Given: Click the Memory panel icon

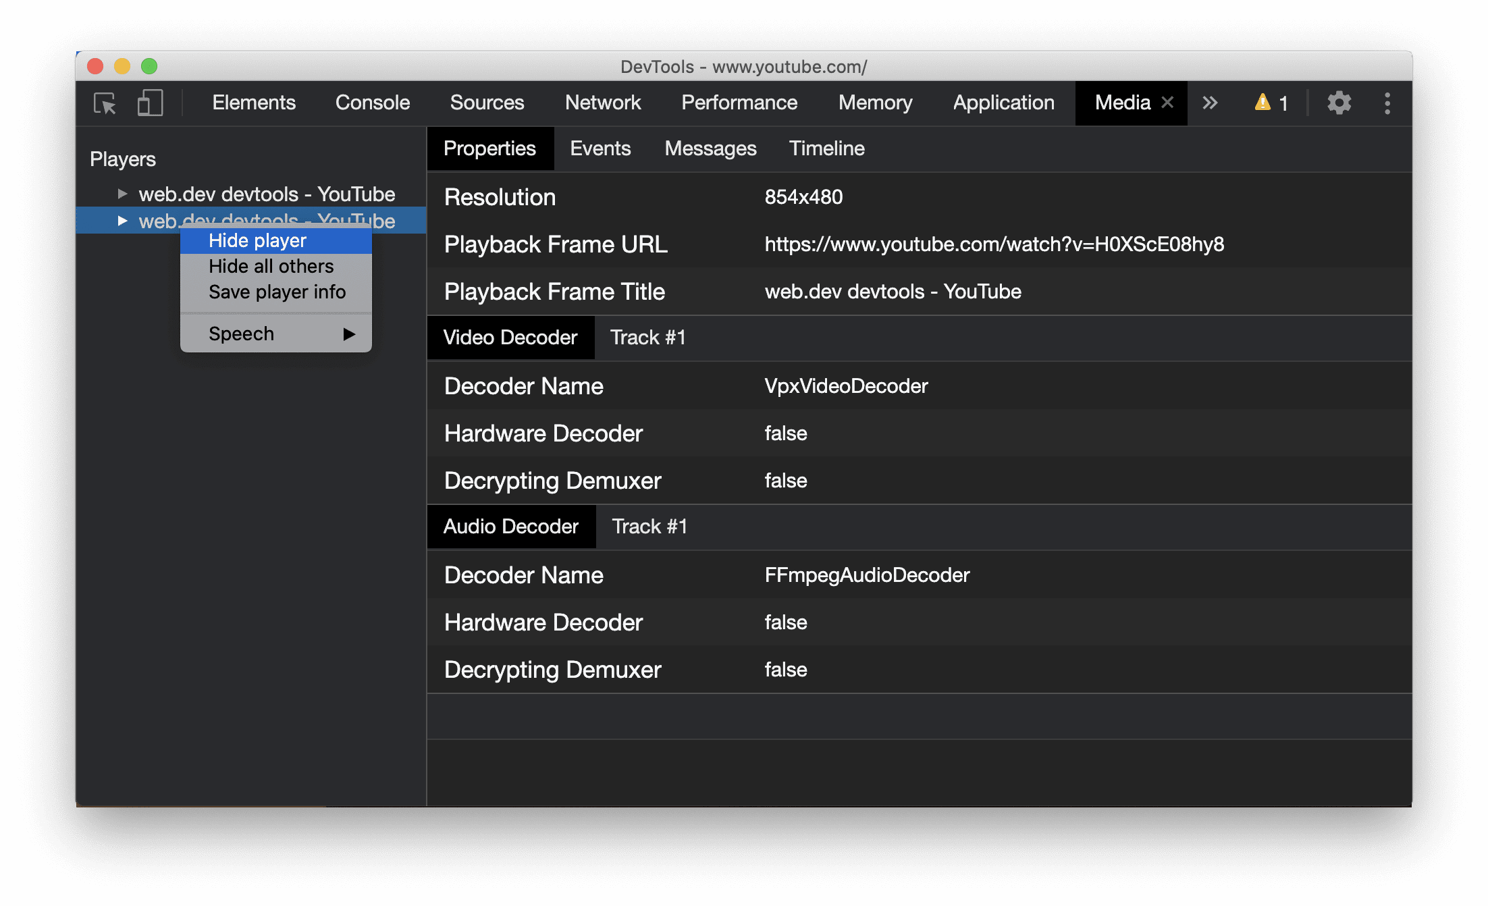Looking at the screenshot, I should (x=872, y=102).
